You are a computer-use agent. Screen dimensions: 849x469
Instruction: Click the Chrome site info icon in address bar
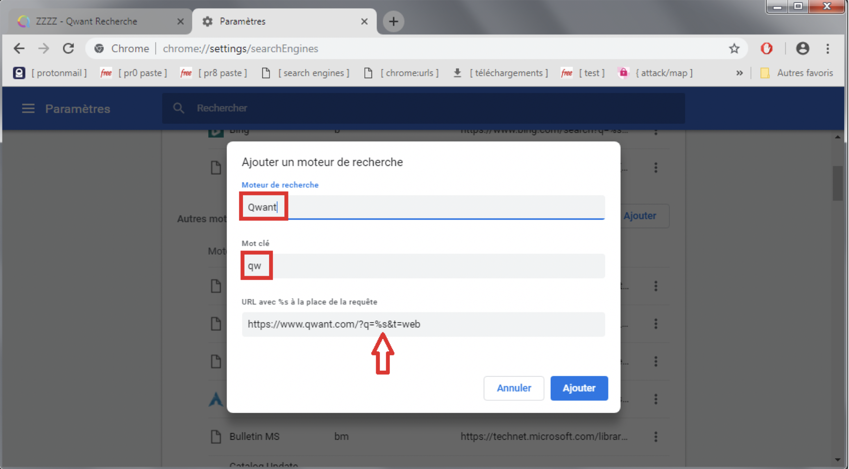(99, 48)
